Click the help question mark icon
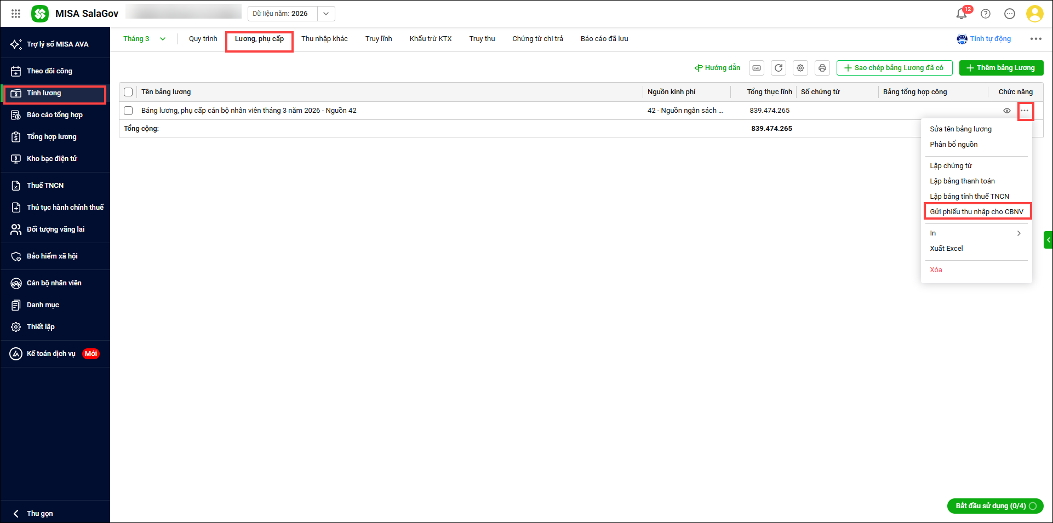1053x523 pixels. pyautogui.click(x=986, y=14)
